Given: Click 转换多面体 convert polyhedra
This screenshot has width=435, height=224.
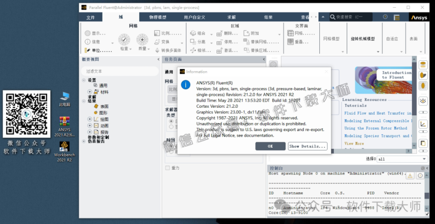Looking at the screenshot, I should tap(168, 50).
